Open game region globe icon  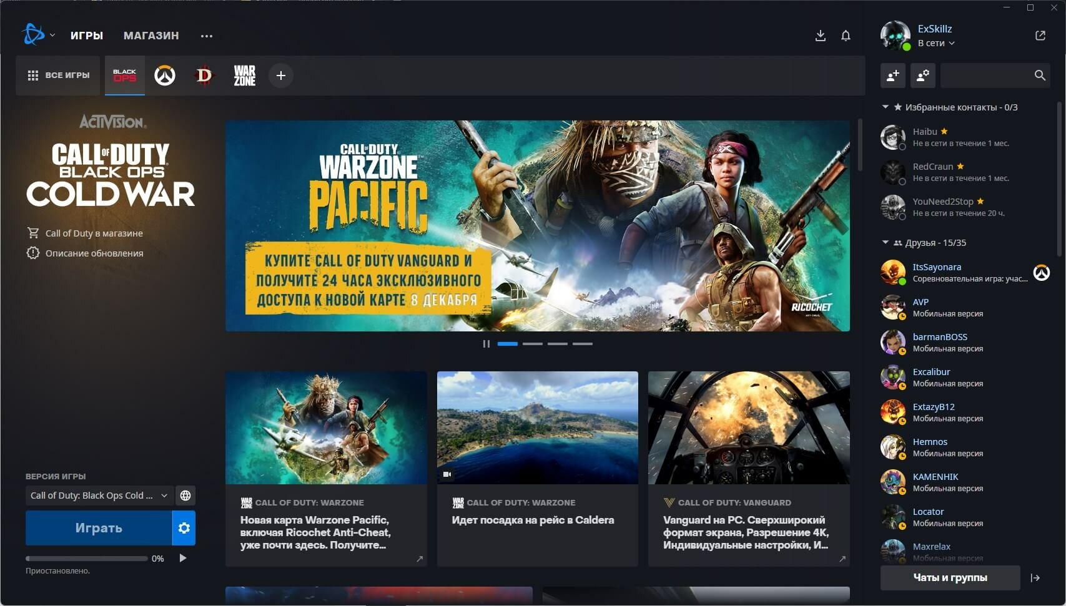click(185, 496)
